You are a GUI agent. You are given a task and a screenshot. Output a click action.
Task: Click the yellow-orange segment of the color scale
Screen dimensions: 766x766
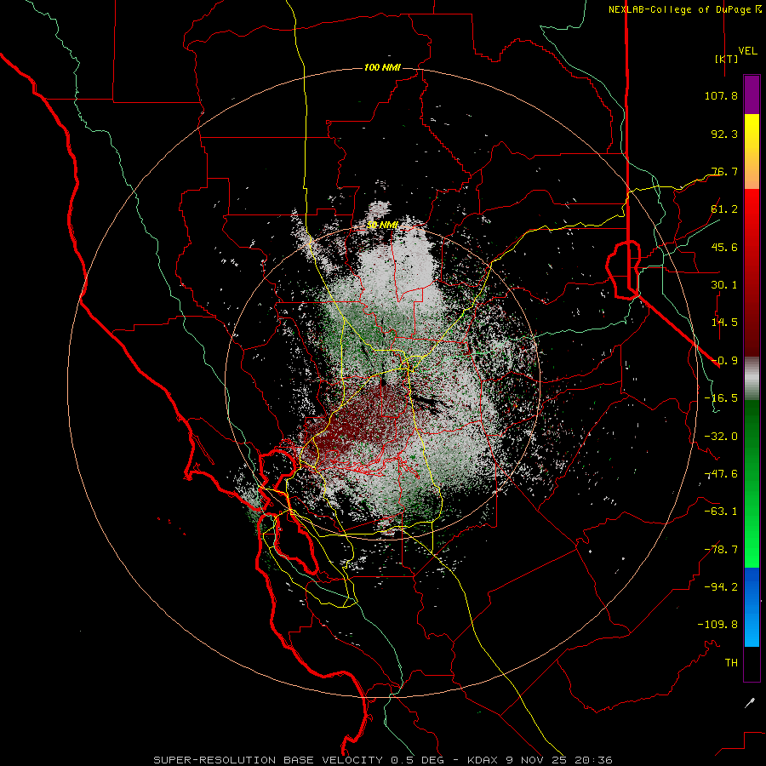coord(752,151)
